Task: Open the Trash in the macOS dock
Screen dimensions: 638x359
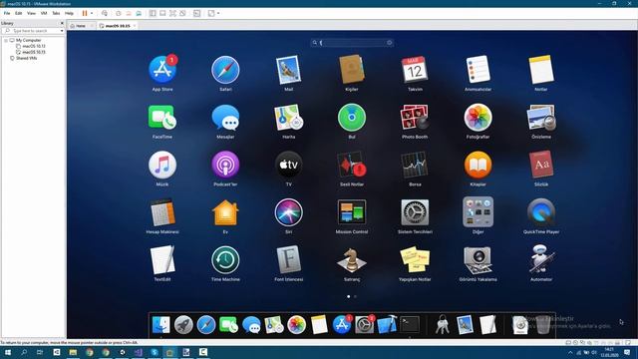Action: tap(542, 325)
